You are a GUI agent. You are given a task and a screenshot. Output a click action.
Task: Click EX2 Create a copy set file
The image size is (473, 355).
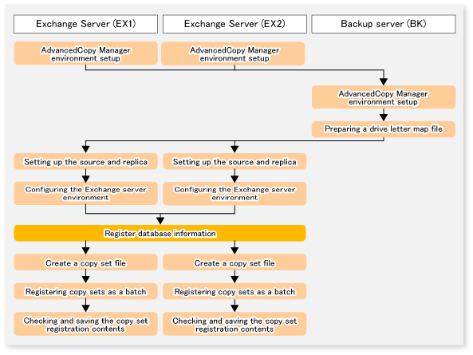235,262
